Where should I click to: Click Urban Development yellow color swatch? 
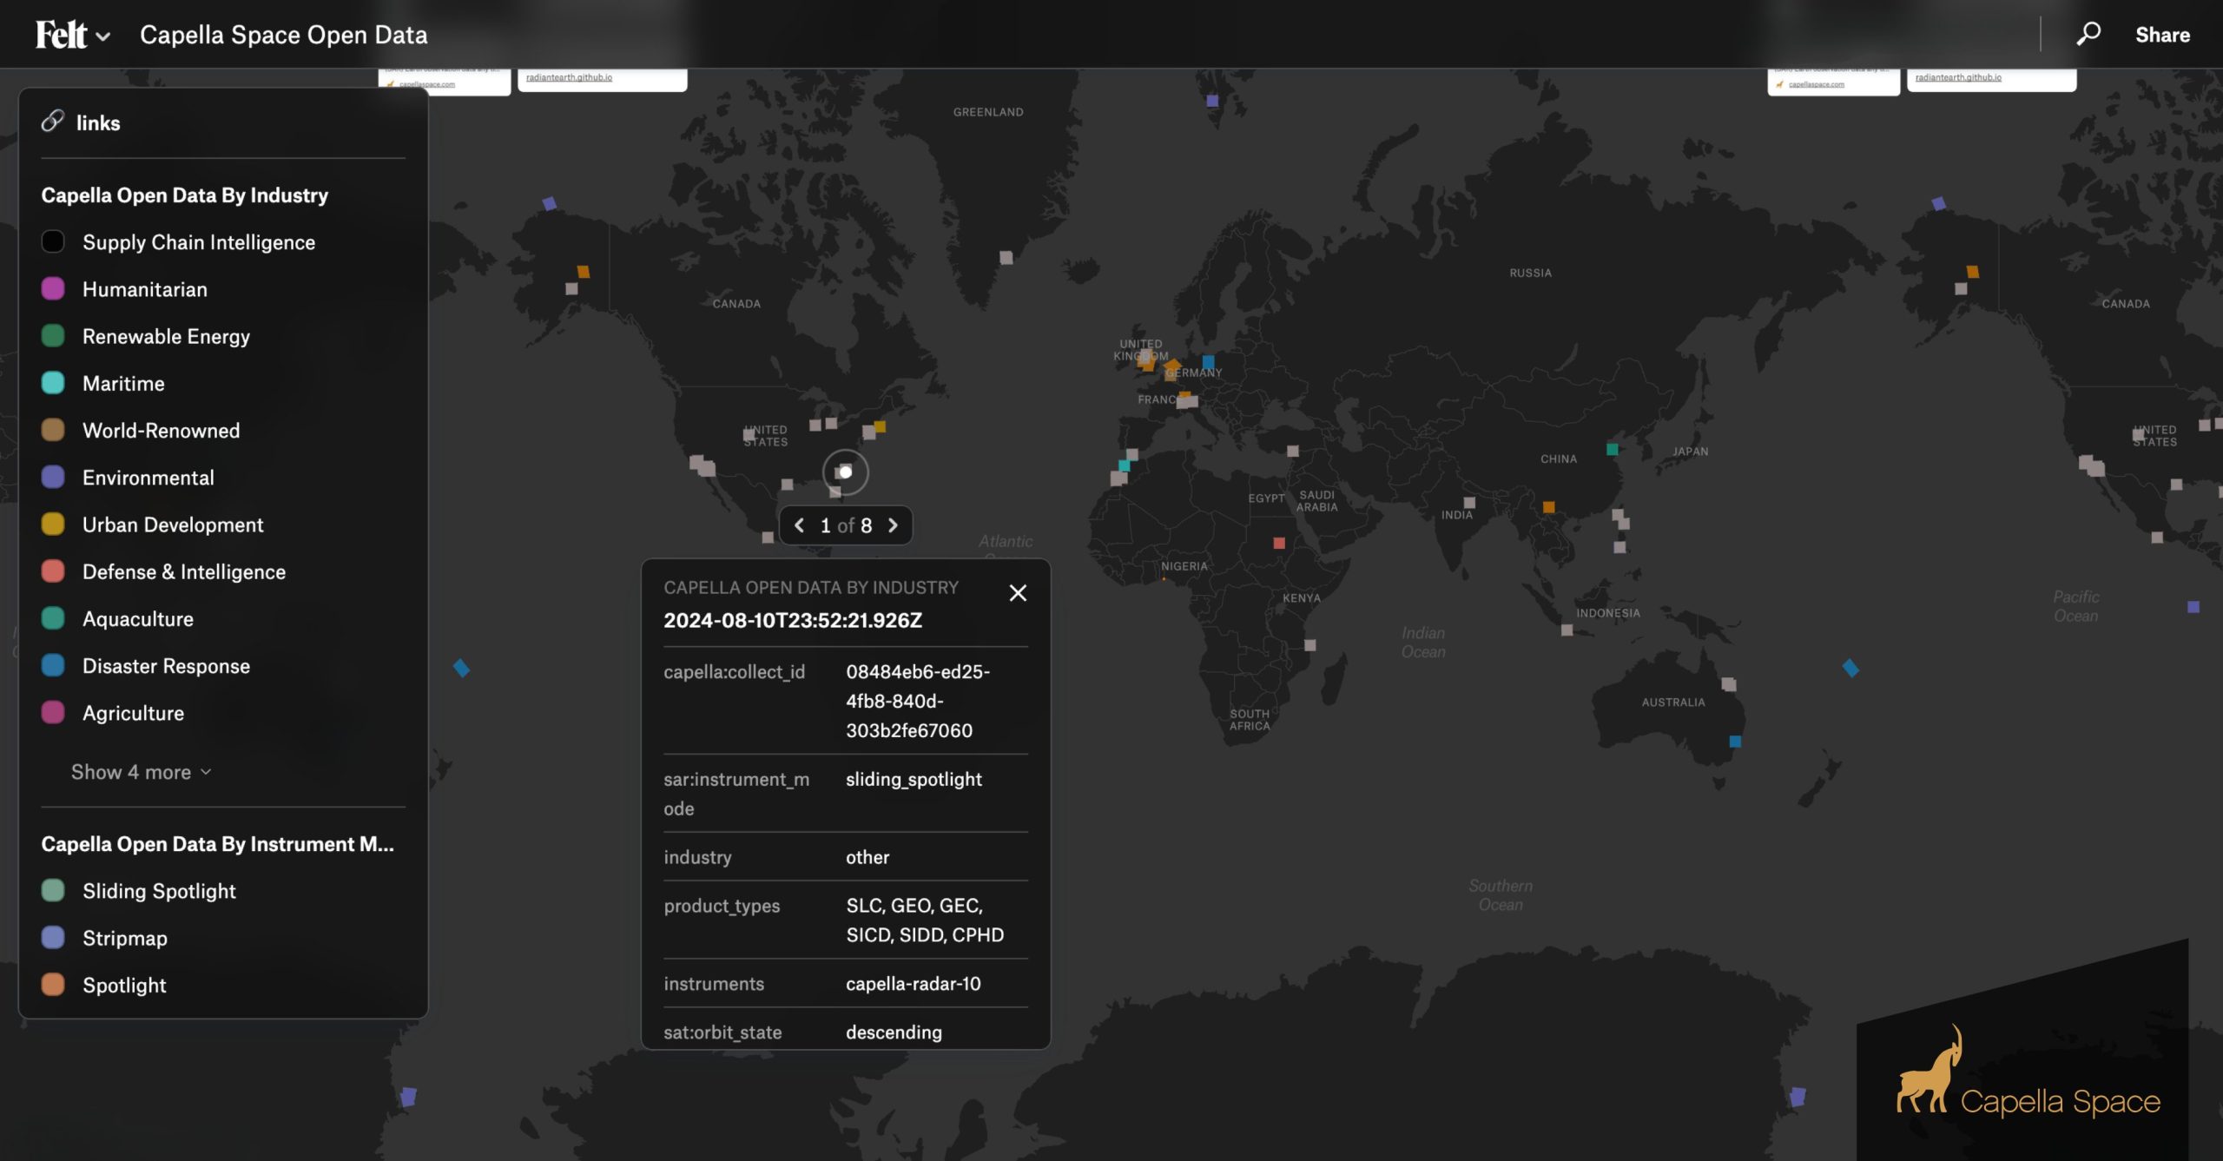pyautogui.click(x=53, y=524)
